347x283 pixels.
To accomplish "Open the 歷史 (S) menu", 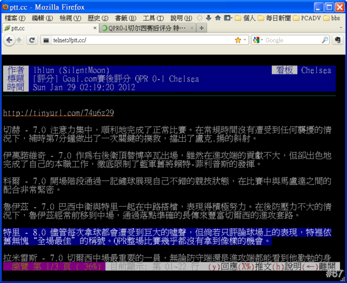I will click(98, 18).
